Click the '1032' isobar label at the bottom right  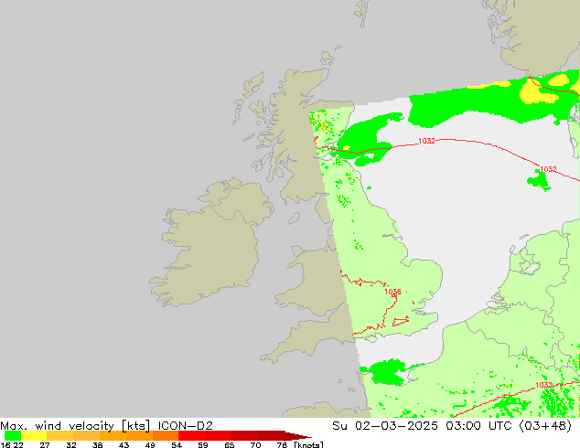pos(543,385)
